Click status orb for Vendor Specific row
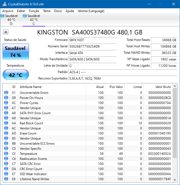Viewport: 180px width, 185px height. [6, 148]
